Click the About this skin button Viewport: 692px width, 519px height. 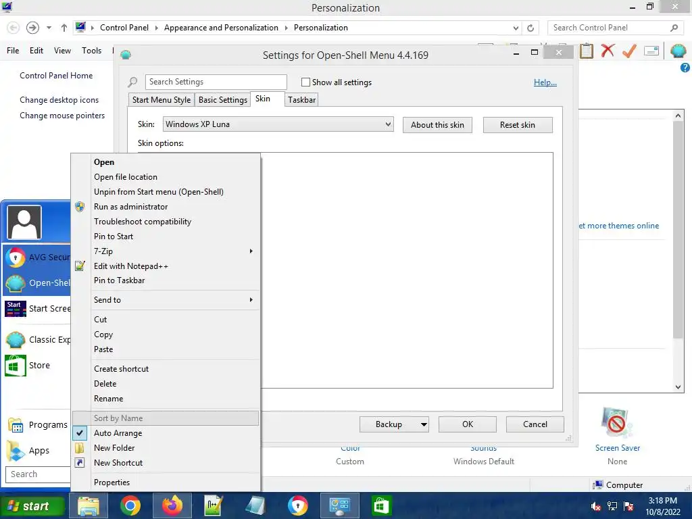click(x=437, y=125)
